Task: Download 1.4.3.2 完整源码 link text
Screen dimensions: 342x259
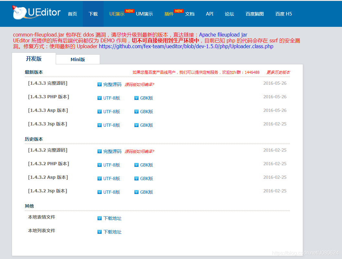Action: [112, 151]
